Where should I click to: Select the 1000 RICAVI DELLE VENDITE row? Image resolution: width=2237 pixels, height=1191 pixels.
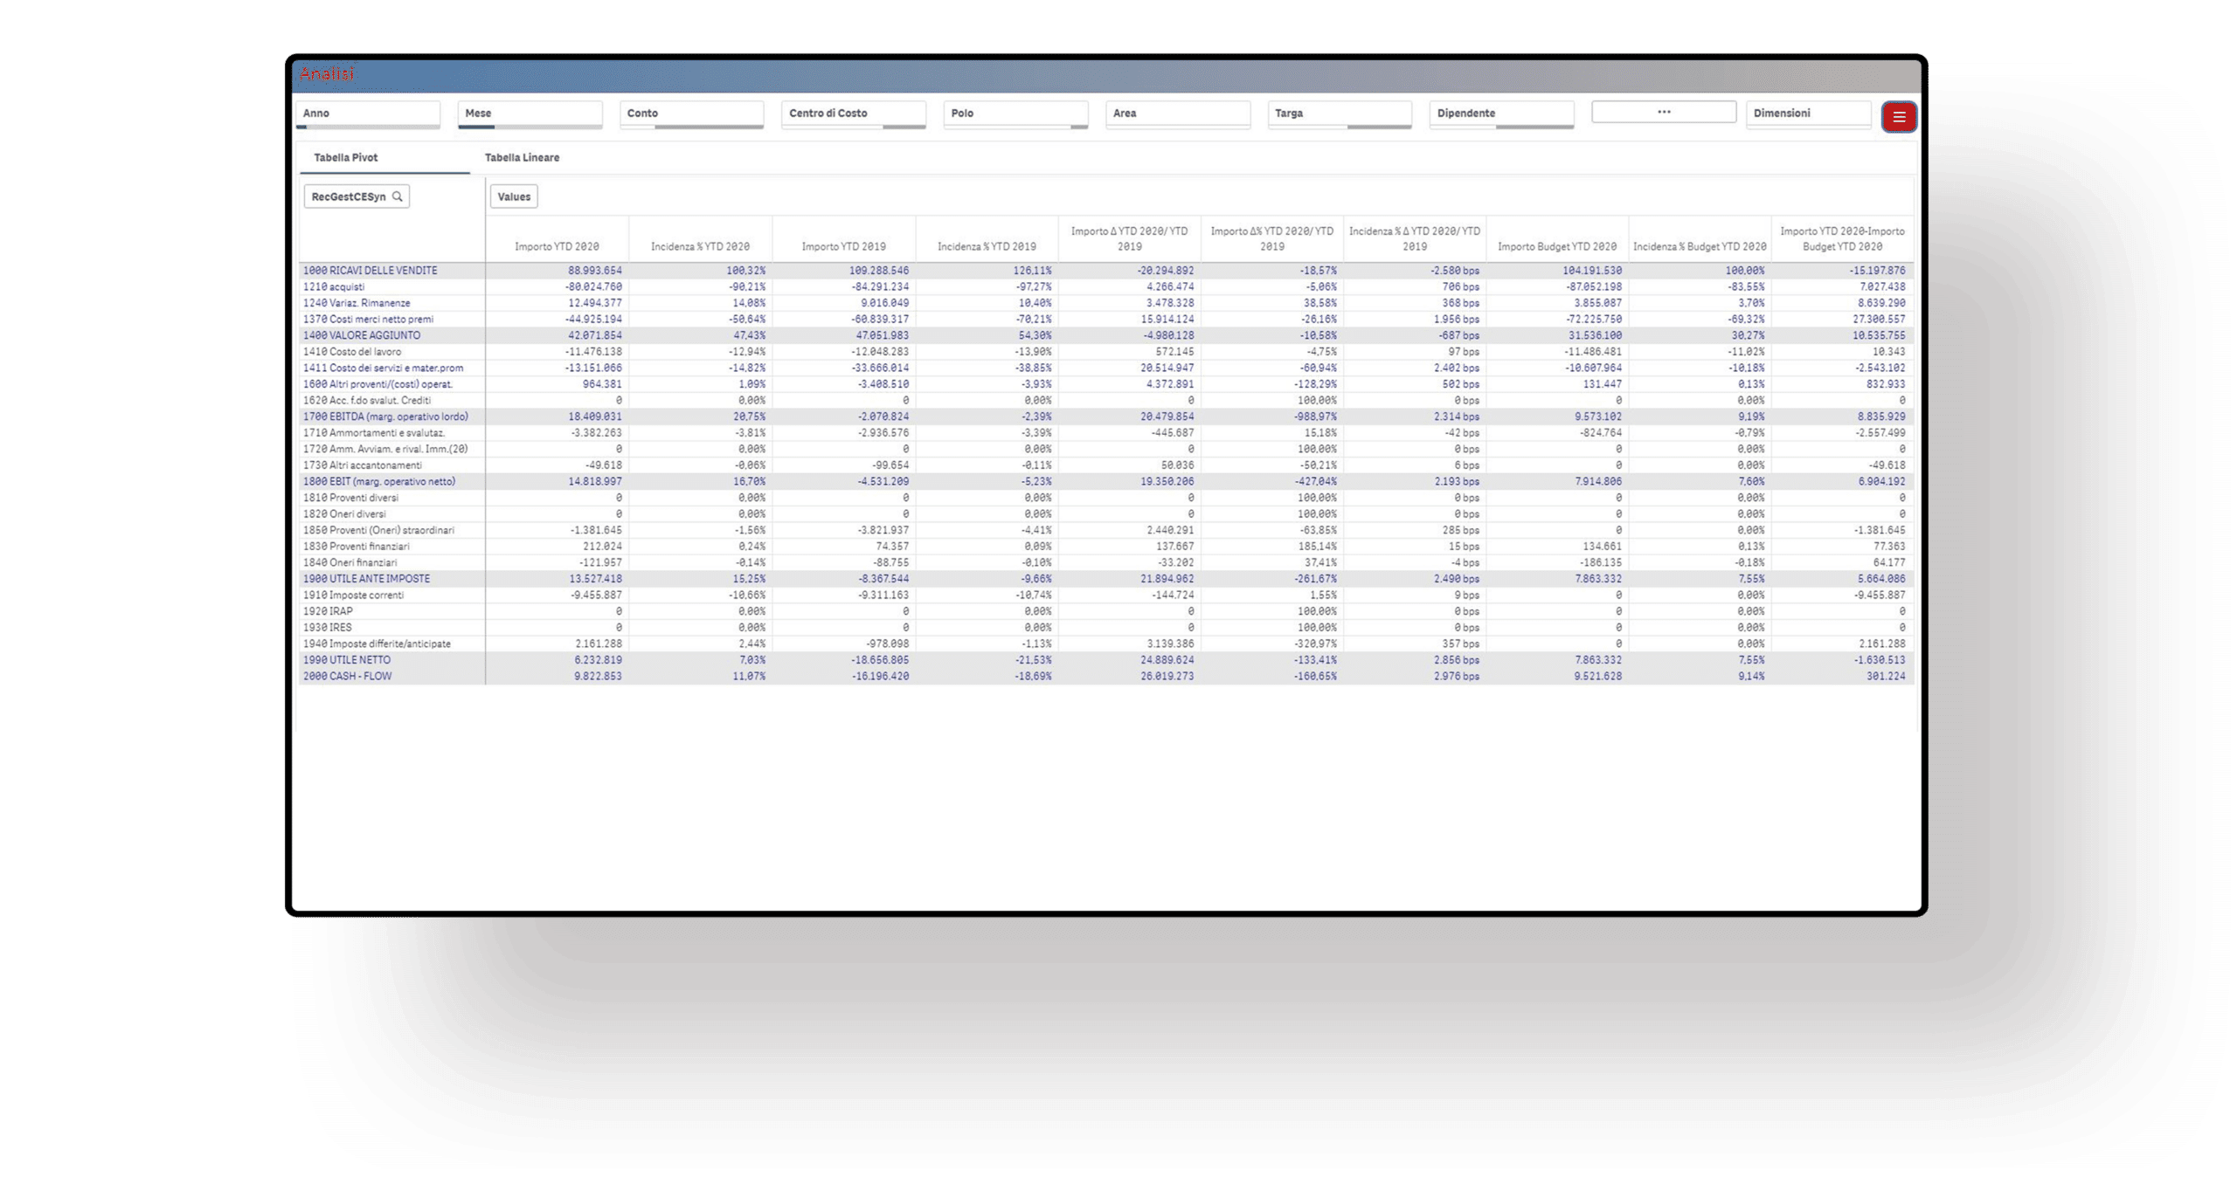click(x=371, y=271)
